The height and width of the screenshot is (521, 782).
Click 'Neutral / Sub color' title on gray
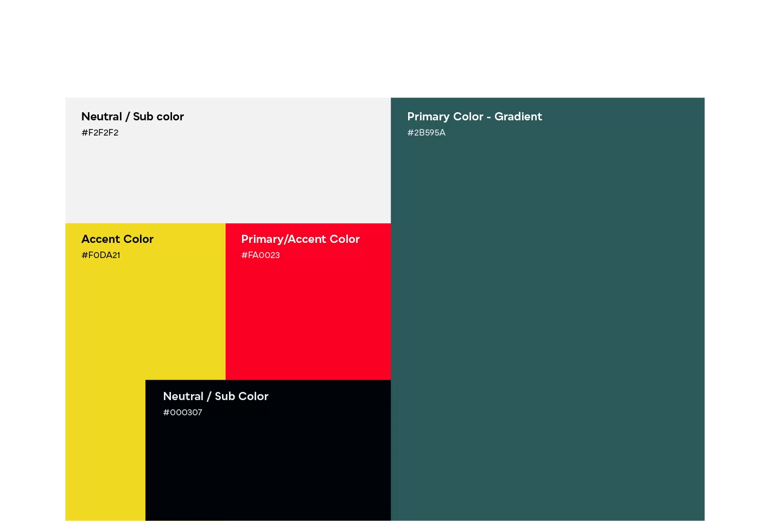pyautogui.click(x=132, y=117)
